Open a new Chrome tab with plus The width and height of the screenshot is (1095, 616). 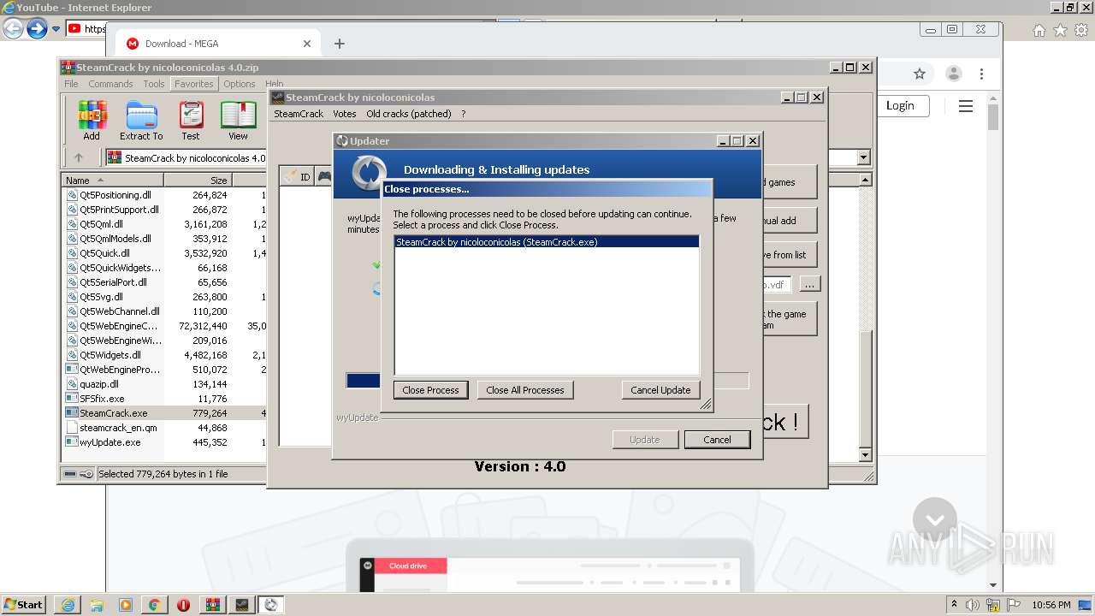pyautogui.click(x=340, y=44)
